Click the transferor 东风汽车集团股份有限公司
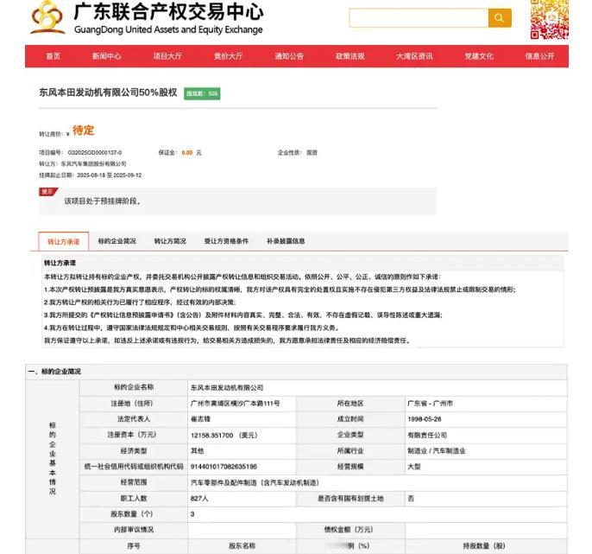 93,163
